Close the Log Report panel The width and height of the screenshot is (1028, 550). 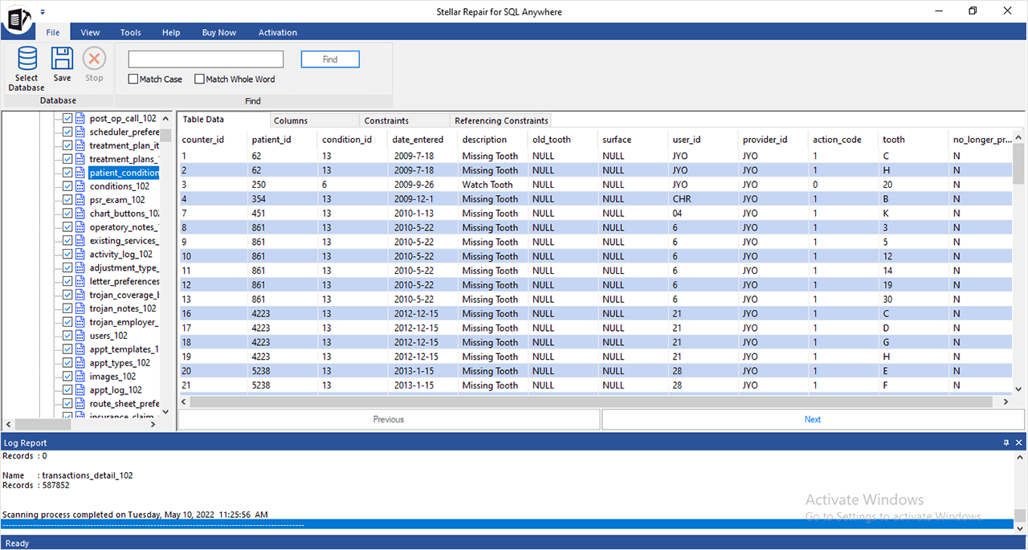(1020, 442)
